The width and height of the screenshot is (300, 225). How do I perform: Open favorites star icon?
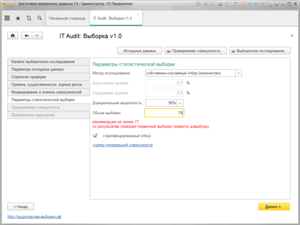(x=18, y=18)
